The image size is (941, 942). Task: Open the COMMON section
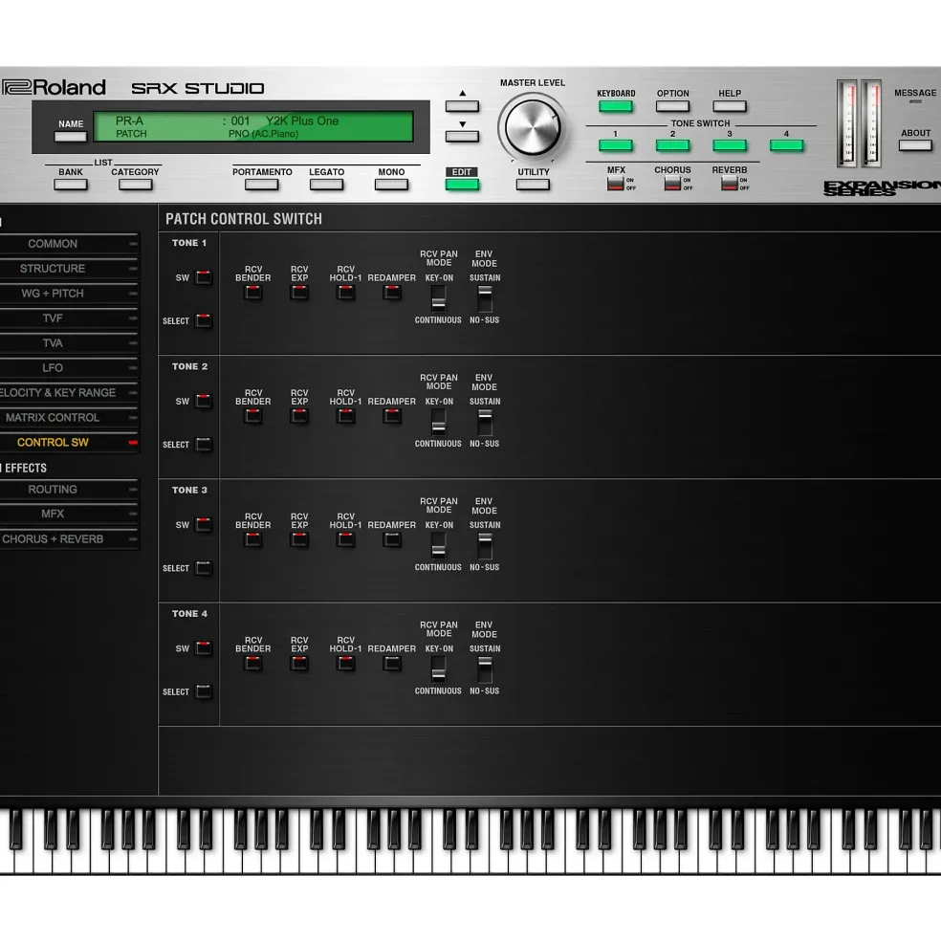[68, 244]
